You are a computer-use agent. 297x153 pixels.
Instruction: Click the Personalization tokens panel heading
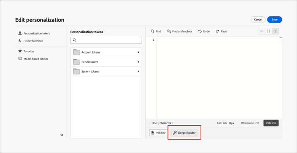click(x=87, y=32)
